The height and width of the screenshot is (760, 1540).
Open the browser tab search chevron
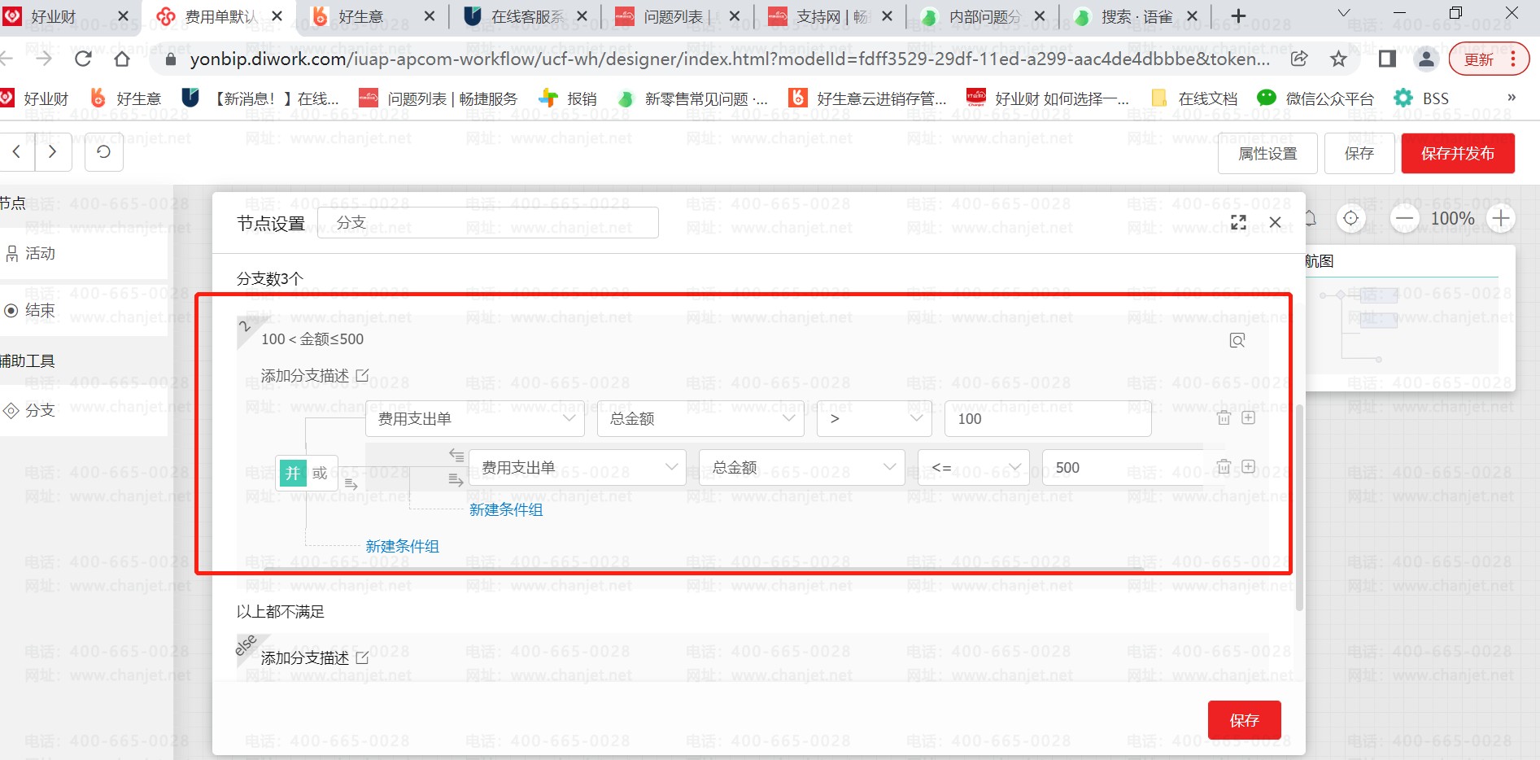click(1344, 13)
